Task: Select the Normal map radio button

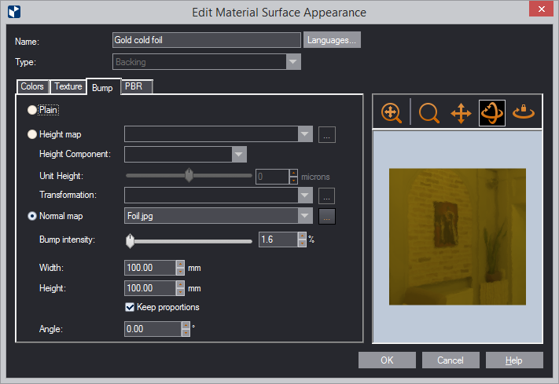Action: [32, 216]
